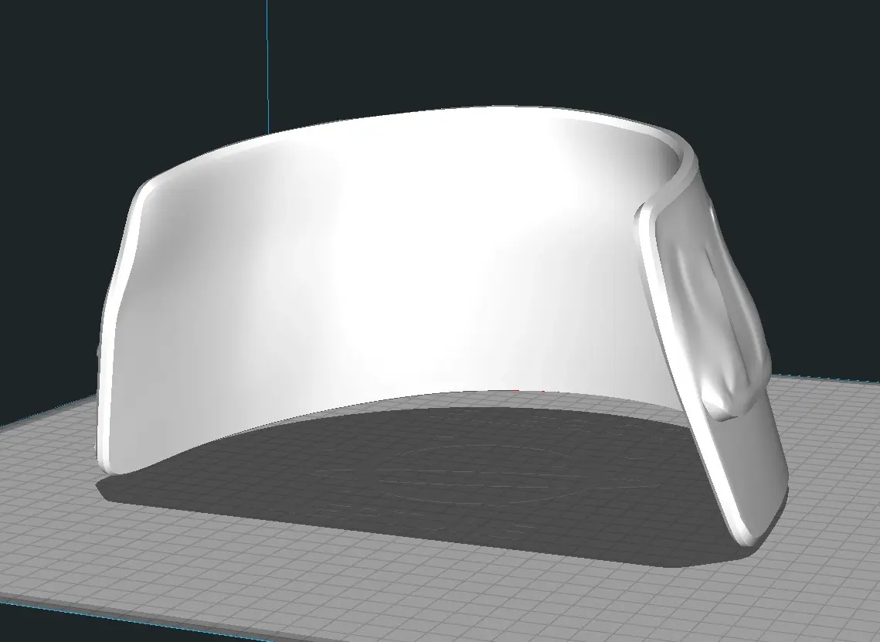The image size is (880, 642).
Task: Click the blue vertical axis line
Action: pos(268,62)
